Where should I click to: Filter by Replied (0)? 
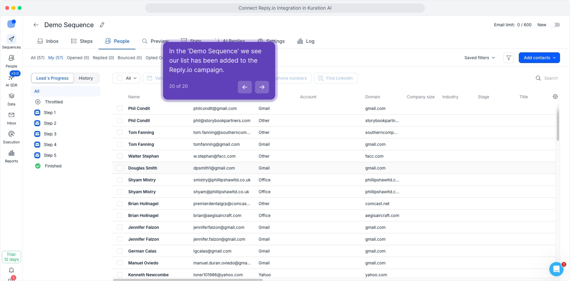[x=103, y=58]
